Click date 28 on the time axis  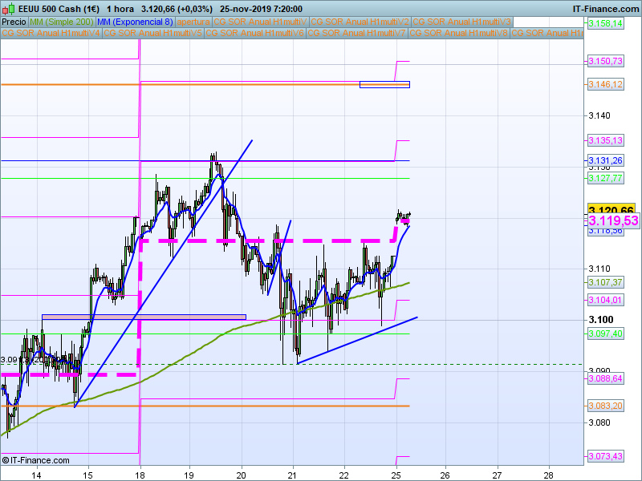coord(548,475)
